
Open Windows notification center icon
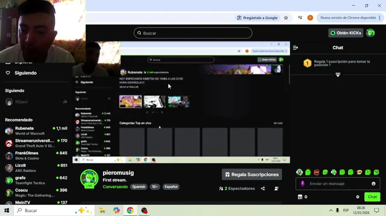point(376,211)
